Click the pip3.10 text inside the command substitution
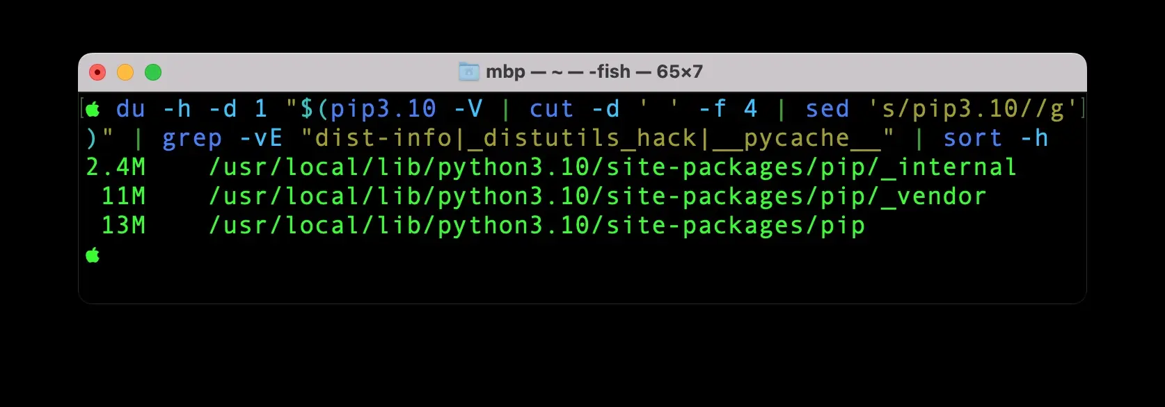The image size is (1165, 407). pos(383,109)
